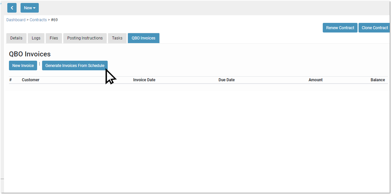The height and width of the screenshot is (195, 392).
Task: Click the Due Date column header
Action: (x=226, y=80)
